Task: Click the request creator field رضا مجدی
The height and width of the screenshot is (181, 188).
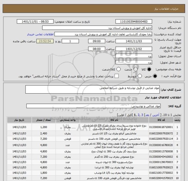Action: click(x=103, y=34)
